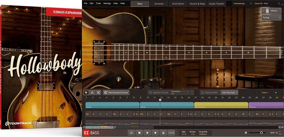Select the arrow pointer tool

86,92
